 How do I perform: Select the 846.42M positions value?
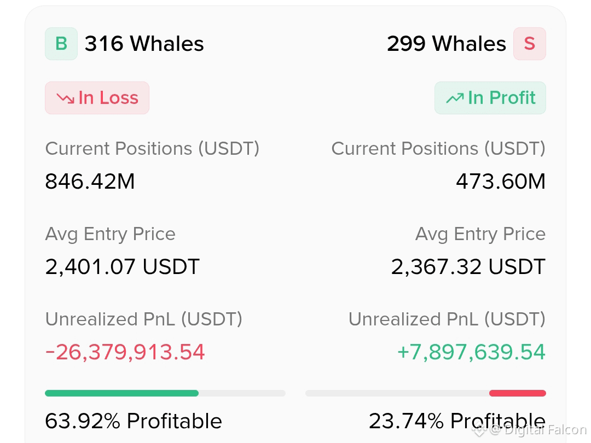pyautogui.click(x=90, y=182)
